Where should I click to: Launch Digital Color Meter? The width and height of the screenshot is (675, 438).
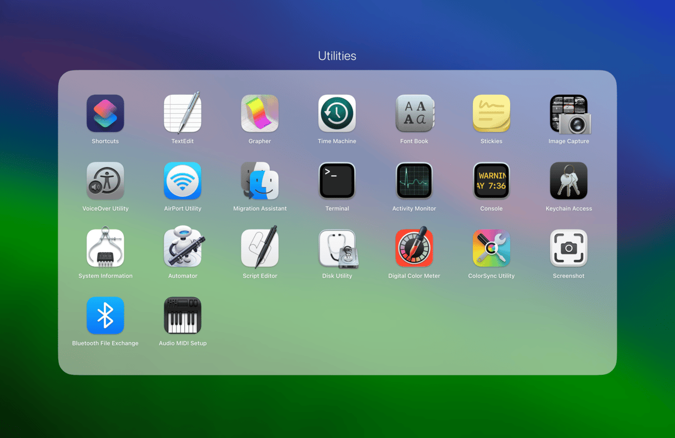[414, 248]
